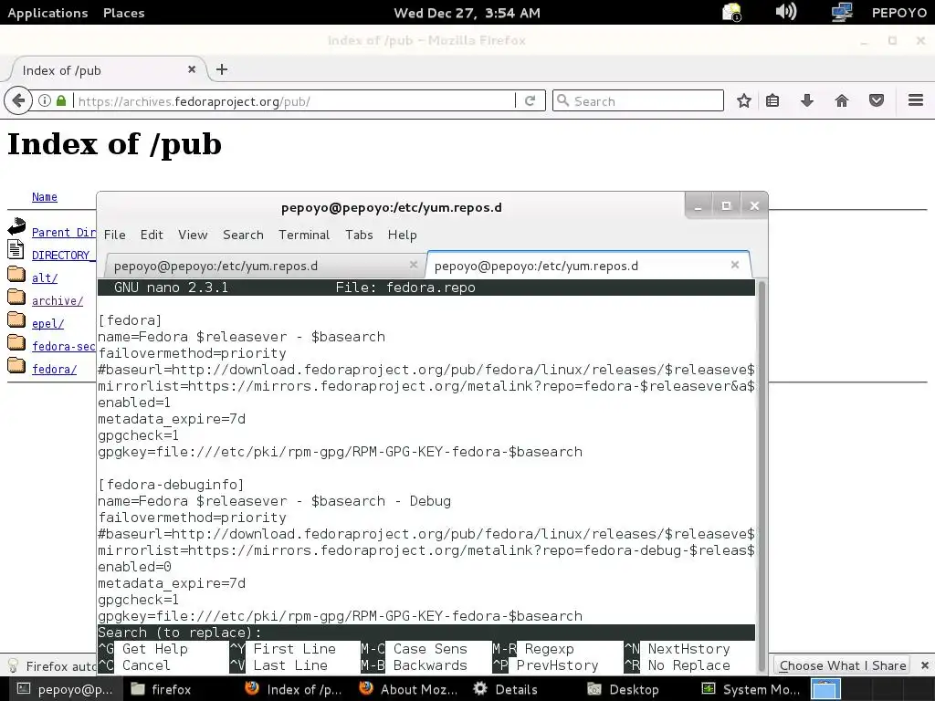Image resolution: width=935 pixels, height=701 pixels.
Task: Close the second active terminal tab
Action: point(735,265)
